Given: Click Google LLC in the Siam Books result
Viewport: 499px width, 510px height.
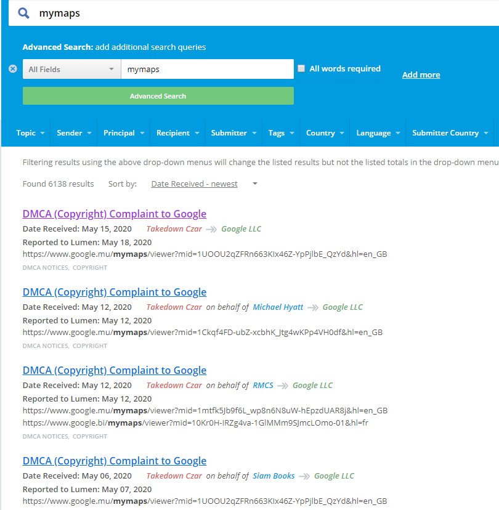Looking at the screenshot, I should click(x=334, y=476).
